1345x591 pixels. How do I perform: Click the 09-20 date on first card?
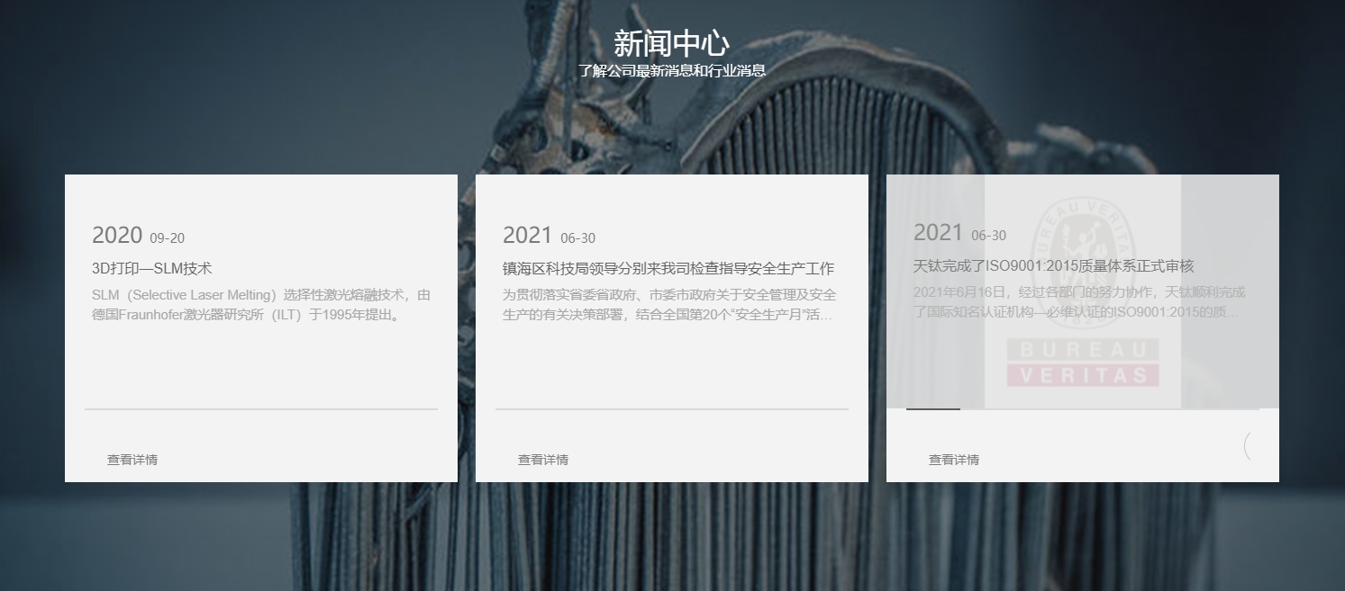167,238
